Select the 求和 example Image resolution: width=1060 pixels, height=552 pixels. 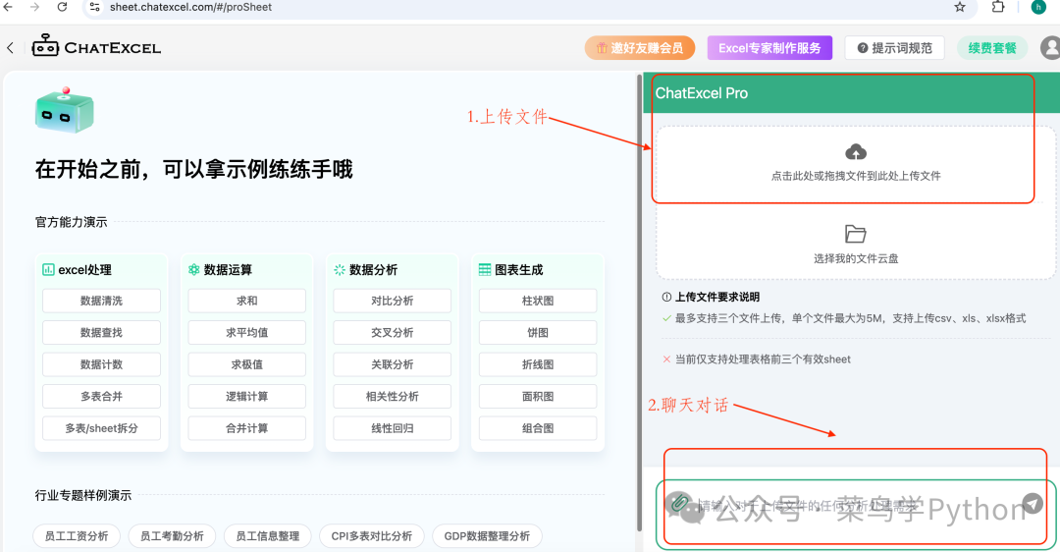click(x=246, y=301)
